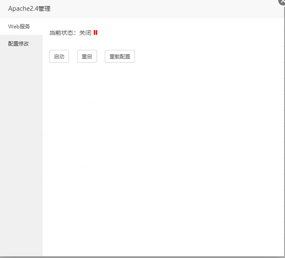Open the Web服务 tab
Viewport: 285px width, 258px height.
click(21, 27)
